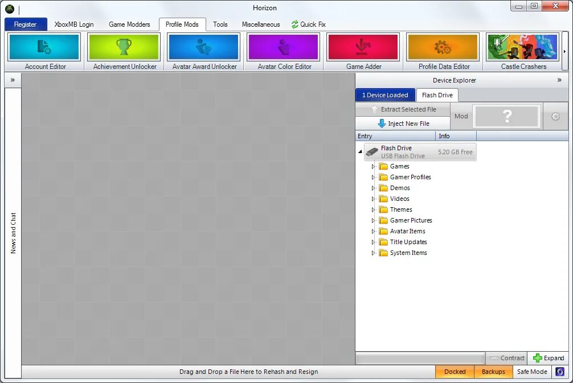Click the Mod question mark thumbnail
Screen dimensions: 573x383
506,116
